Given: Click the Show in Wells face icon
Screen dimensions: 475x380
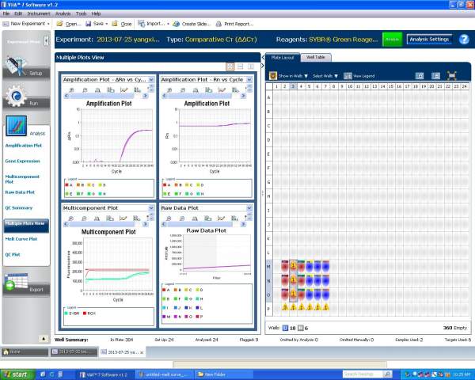Looking at the screenshot, I should tap(273, 76).
